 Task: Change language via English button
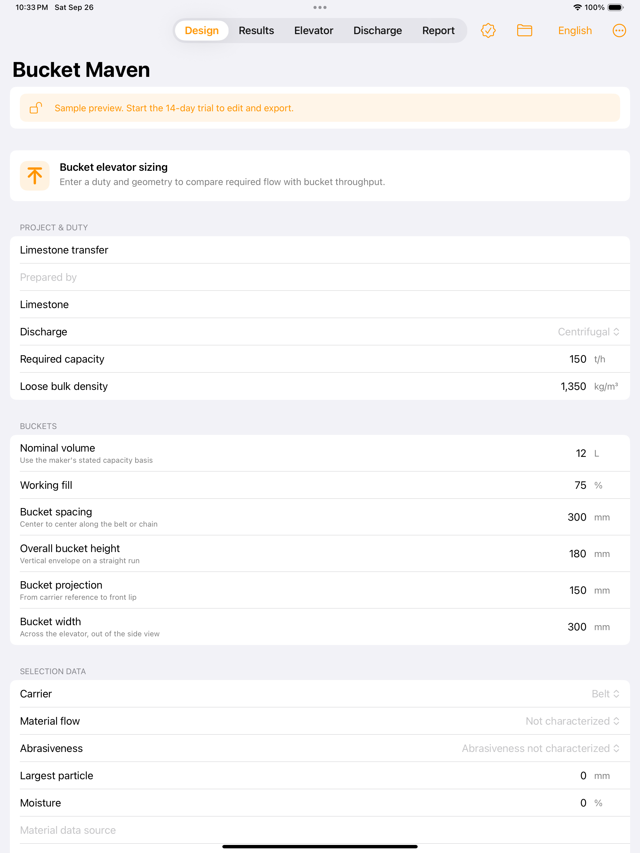coord(575,30)
